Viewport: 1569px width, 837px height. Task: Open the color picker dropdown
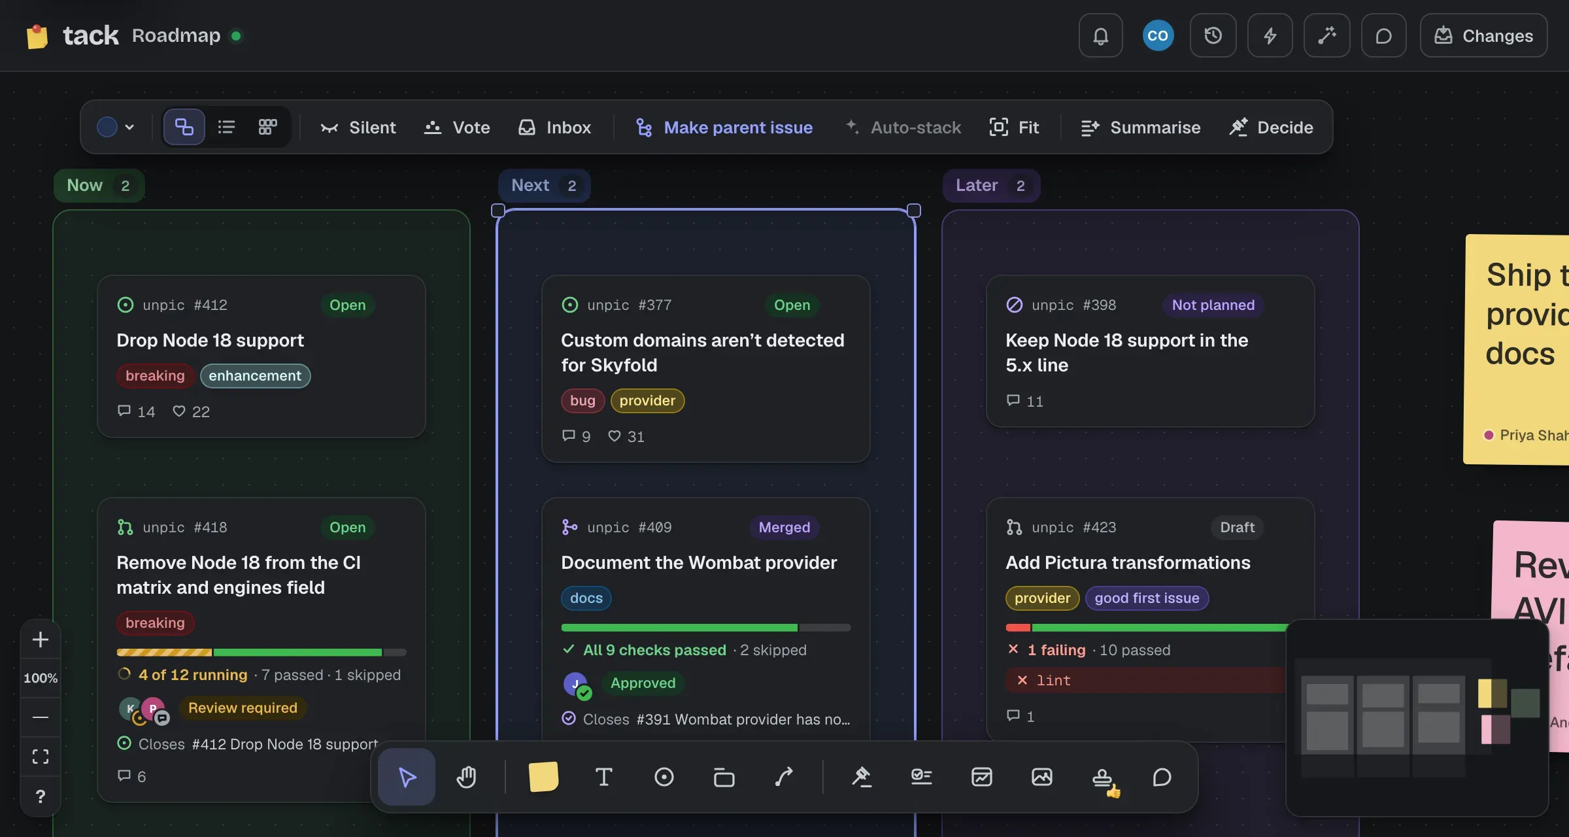pos(116,127)
